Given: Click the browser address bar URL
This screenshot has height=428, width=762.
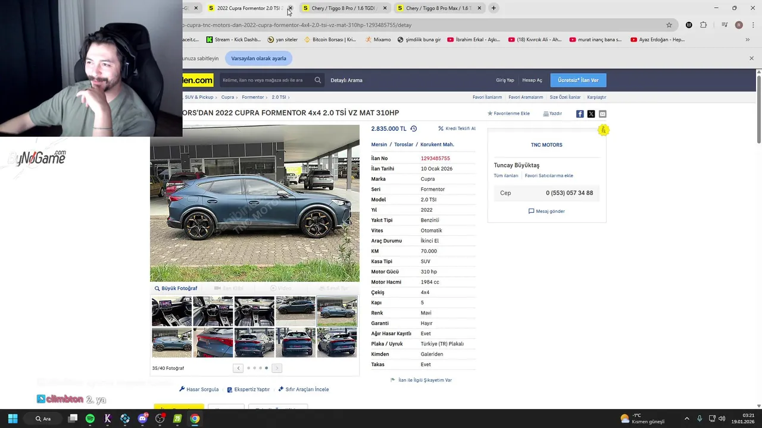Looking at the screenshot, I should coord(417,25).
